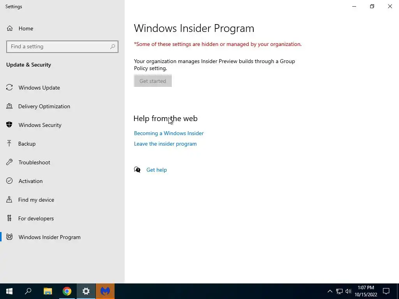Click the Troubleshoot wrench icon
The height and width of the screenshot is (299, 399).
pyautogui.click(x=9, y=162)
